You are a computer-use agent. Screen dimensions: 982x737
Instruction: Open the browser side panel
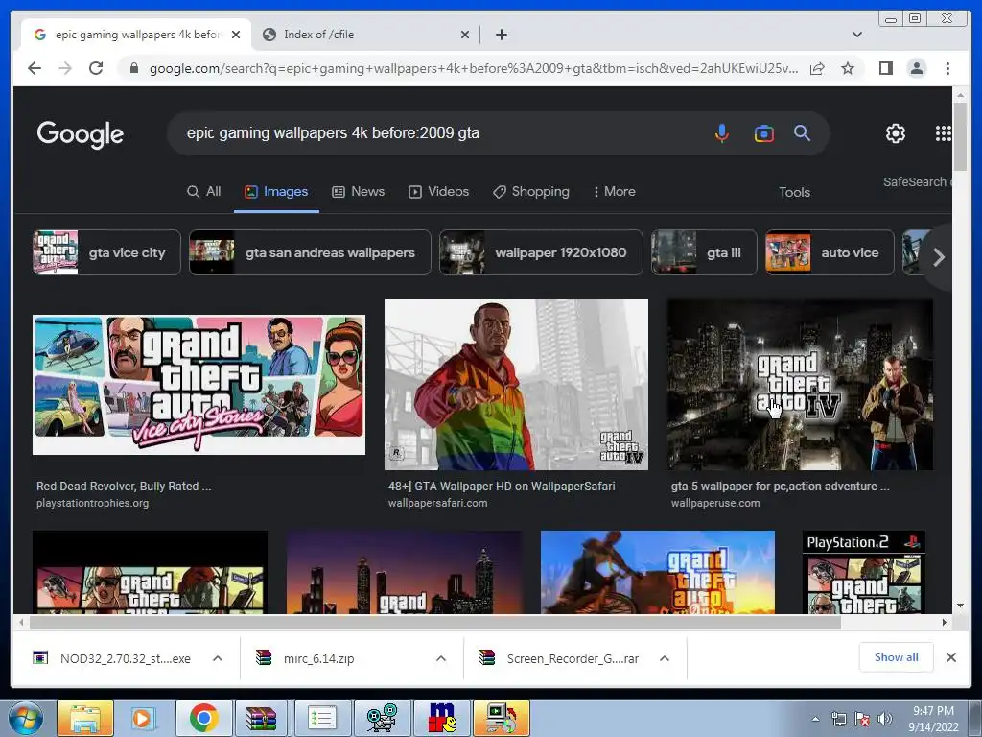[x=885, y=68]
